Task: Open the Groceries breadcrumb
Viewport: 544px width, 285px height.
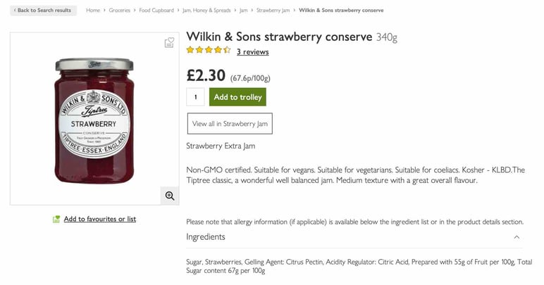Action: [x=119, y=11]
